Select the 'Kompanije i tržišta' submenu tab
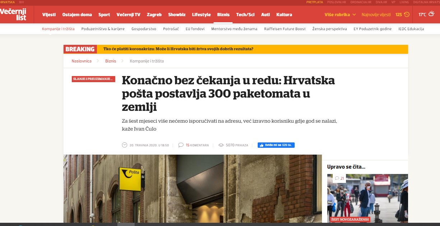Viewport: 440px width, 226px height. 58,29
